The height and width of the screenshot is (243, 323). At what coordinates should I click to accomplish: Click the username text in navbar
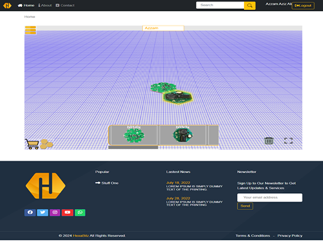click(x=278, y=4)
